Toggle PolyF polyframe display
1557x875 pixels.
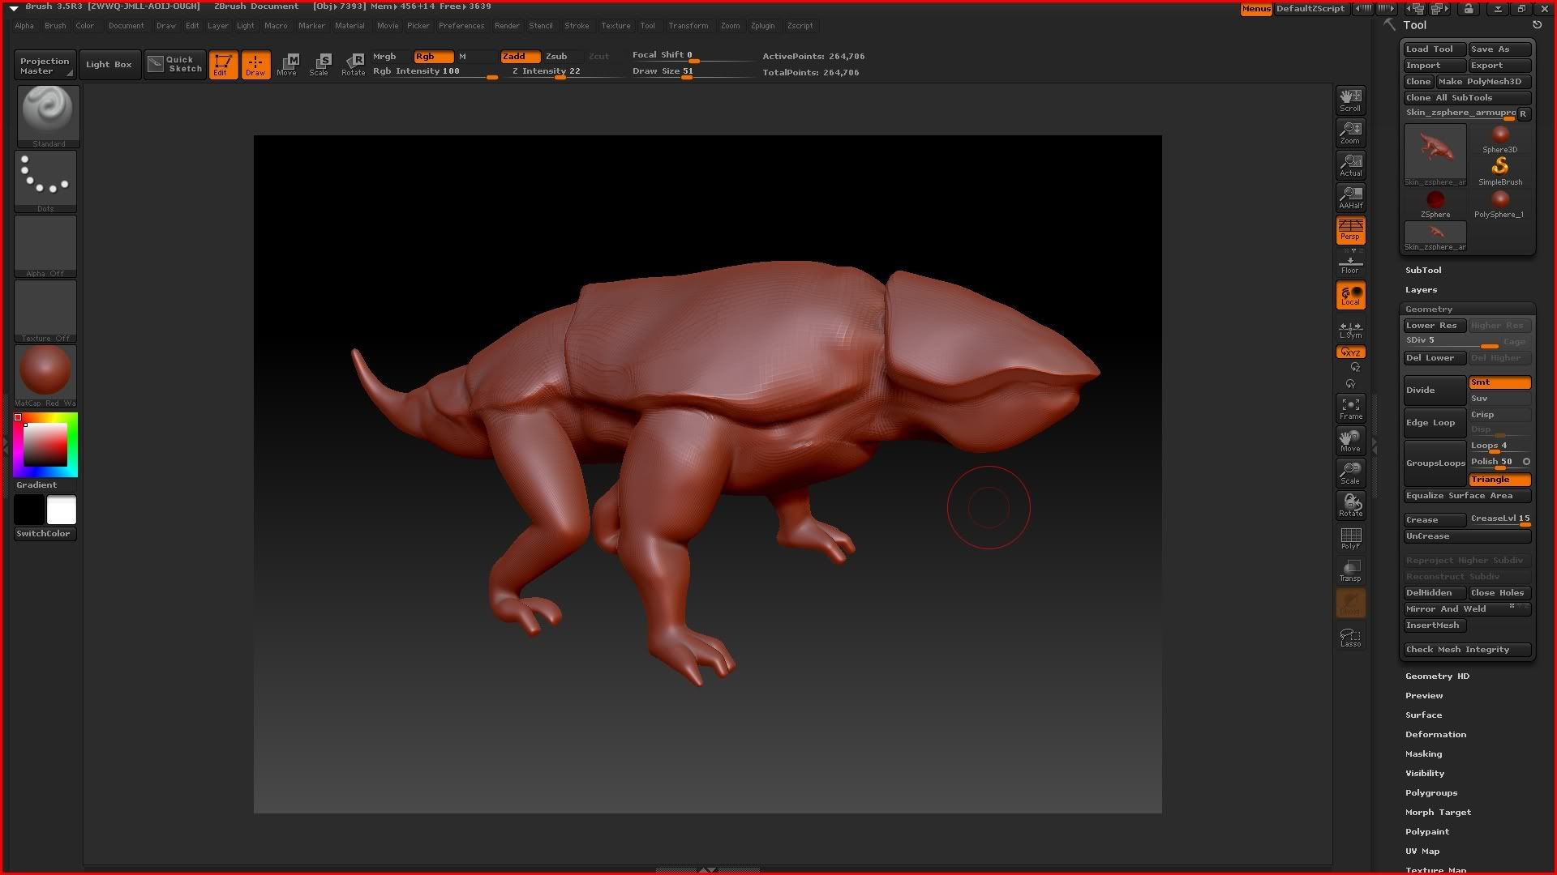(x=1350, y=538)
